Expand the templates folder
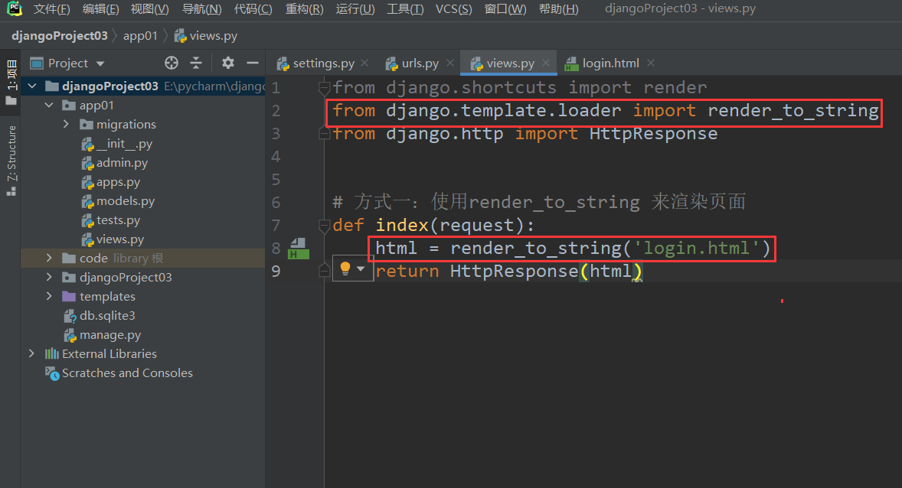Viewport: 902px width, 488px height. (49, 297)
